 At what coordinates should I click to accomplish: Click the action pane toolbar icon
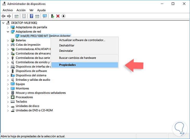pos(37,16)
